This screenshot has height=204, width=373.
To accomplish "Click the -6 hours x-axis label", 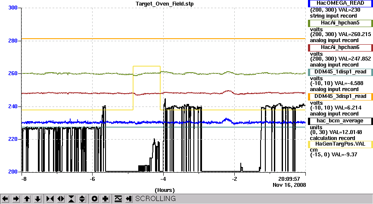I will coord(92,179).
